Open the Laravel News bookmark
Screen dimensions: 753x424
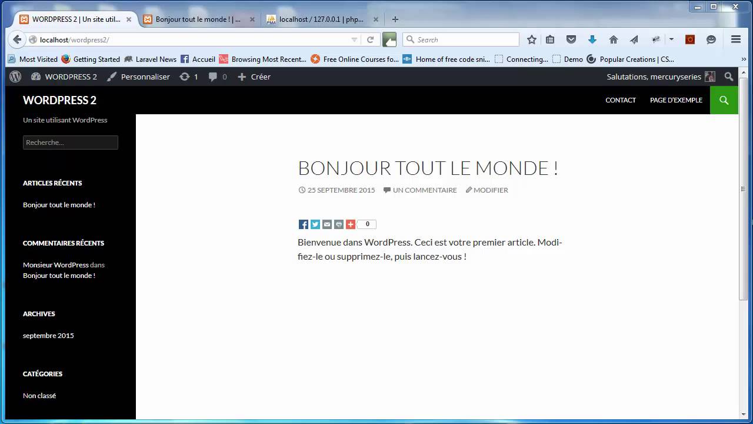coord(150,59)
